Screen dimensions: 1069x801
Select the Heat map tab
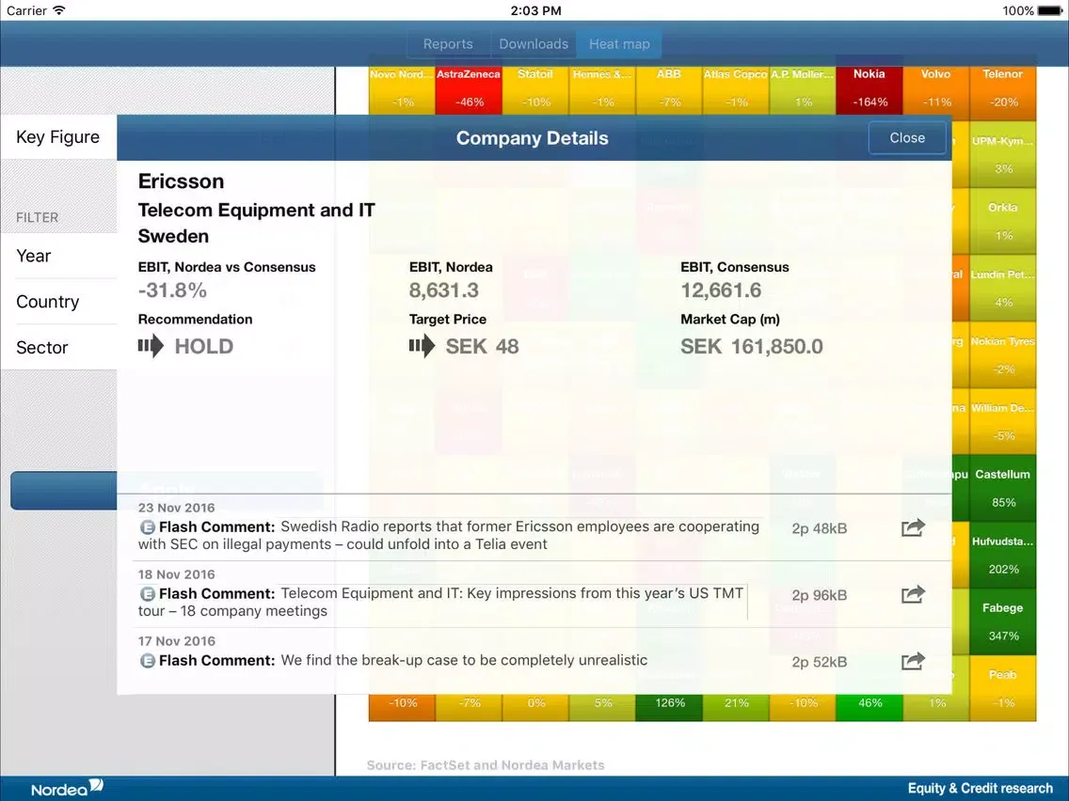(619, 43)
